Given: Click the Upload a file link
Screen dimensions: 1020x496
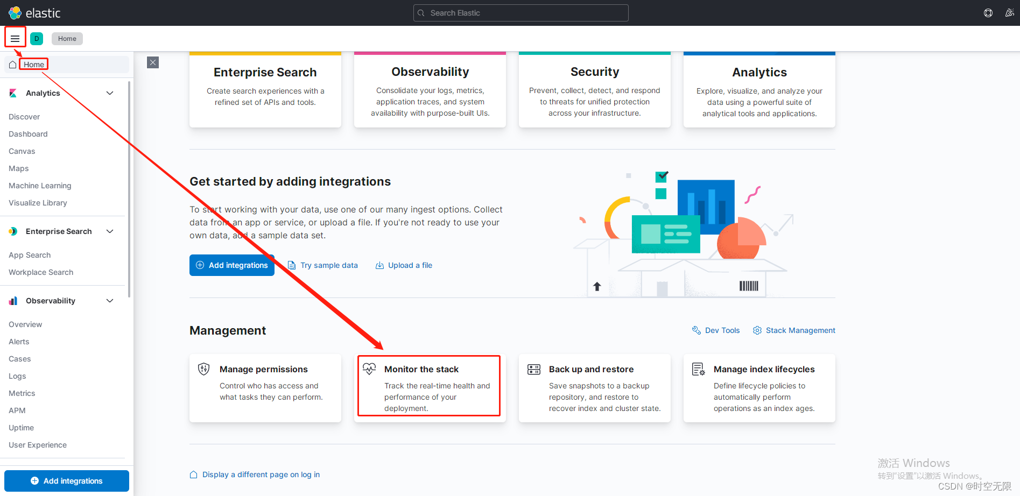Looking at the screenshot, I should pos(410,265).
